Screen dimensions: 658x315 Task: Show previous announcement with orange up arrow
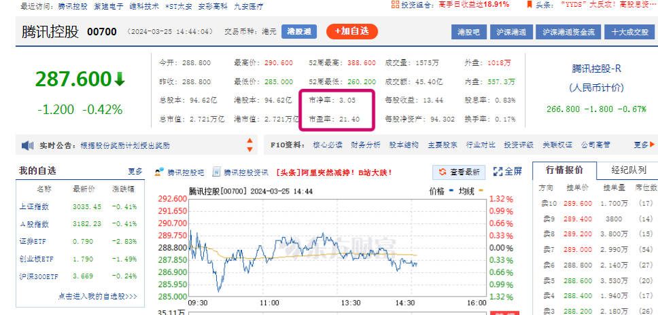pyautogui.click(x=249, y=141)
